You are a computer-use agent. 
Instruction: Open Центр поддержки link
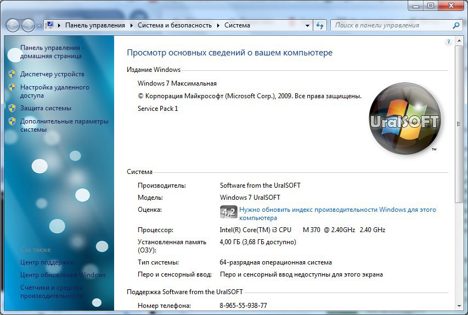(x=47, y=262)
